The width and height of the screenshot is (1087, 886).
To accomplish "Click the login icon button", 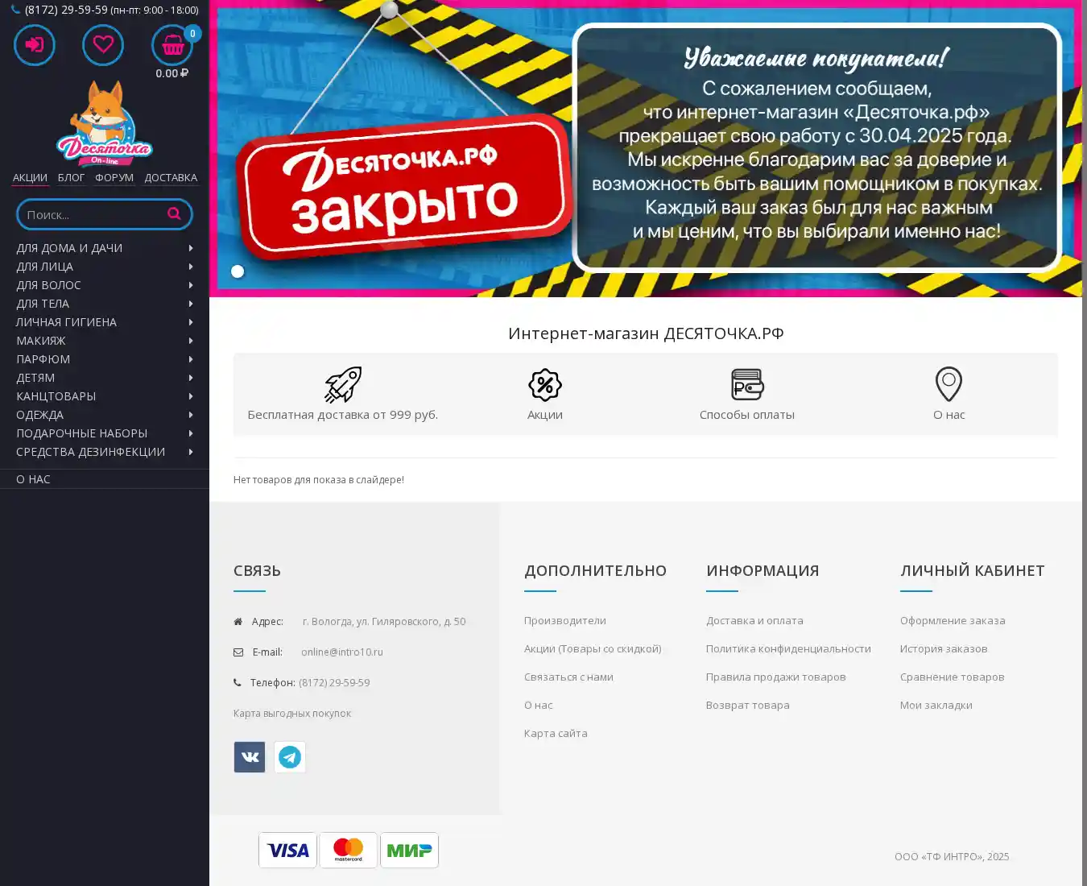I will [35, 45].
